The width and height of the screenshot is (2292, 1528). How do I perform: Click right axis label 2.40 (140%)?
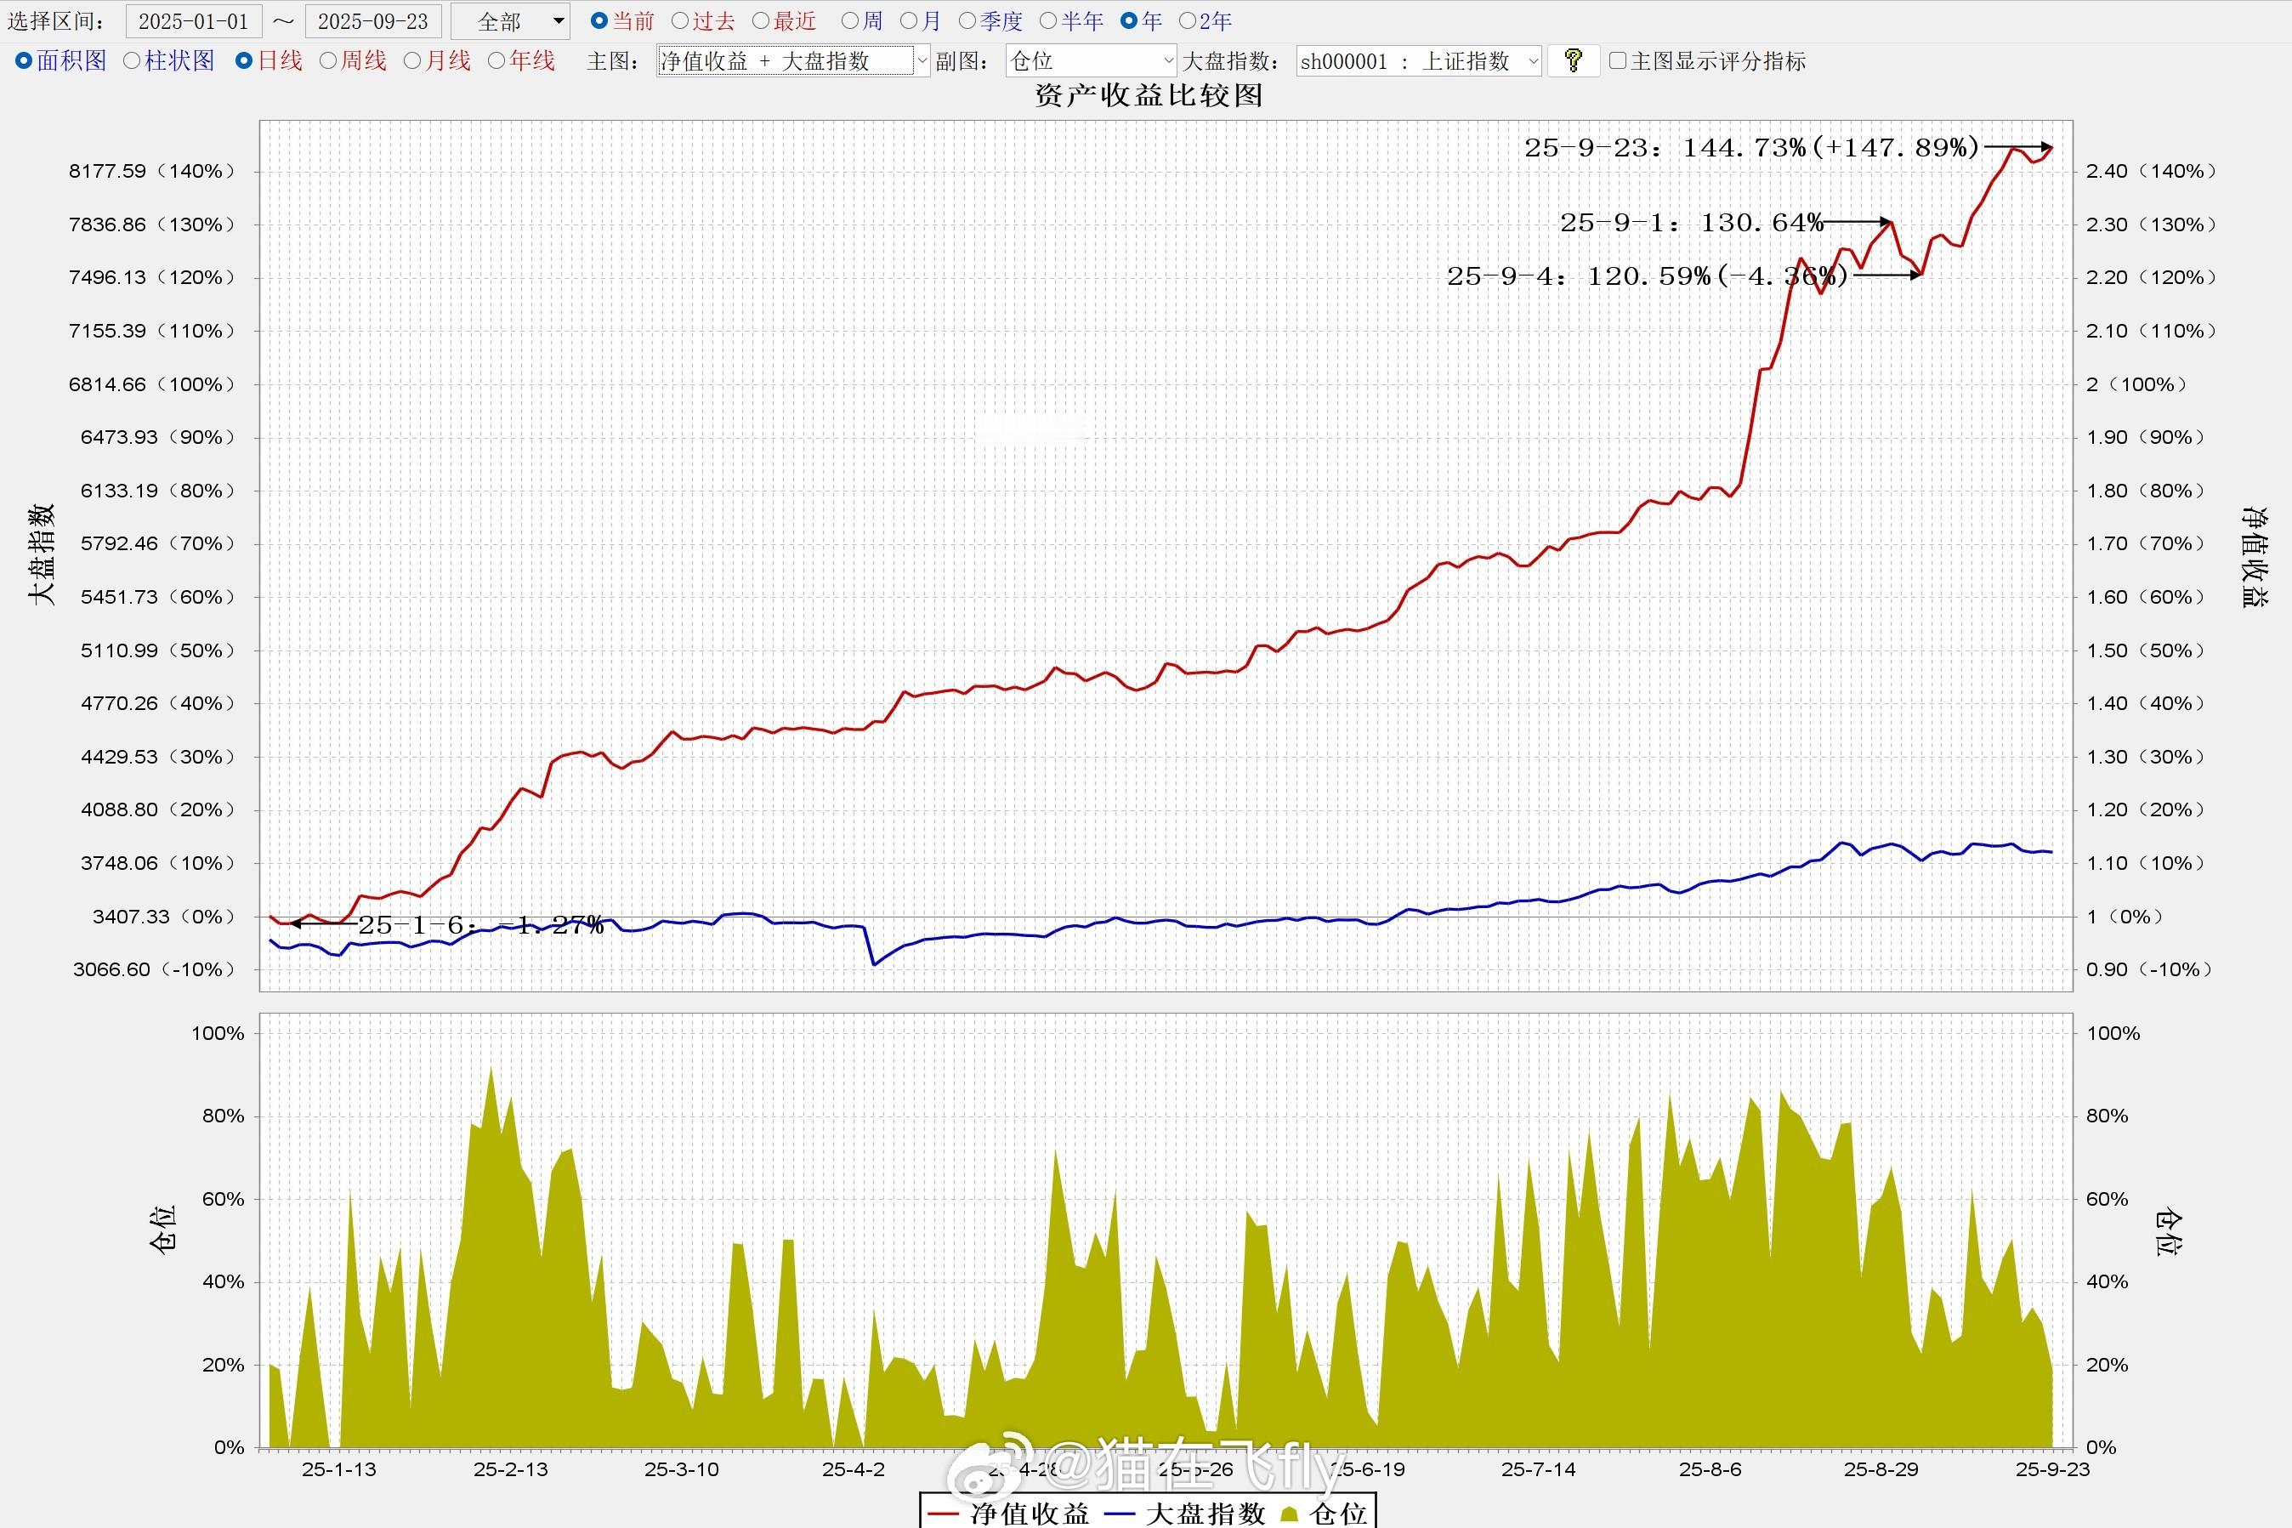2151,172
